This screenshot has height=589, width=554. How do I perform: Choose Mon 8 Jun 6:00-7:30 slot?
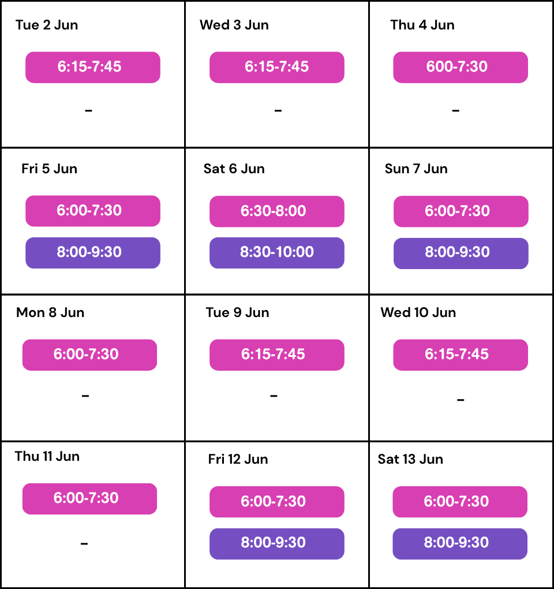pyautogui.click(x=89, y=355)
